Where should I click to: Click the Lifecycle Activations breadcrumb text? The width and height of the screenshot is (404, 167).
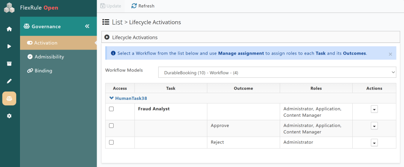pos(155,22)
